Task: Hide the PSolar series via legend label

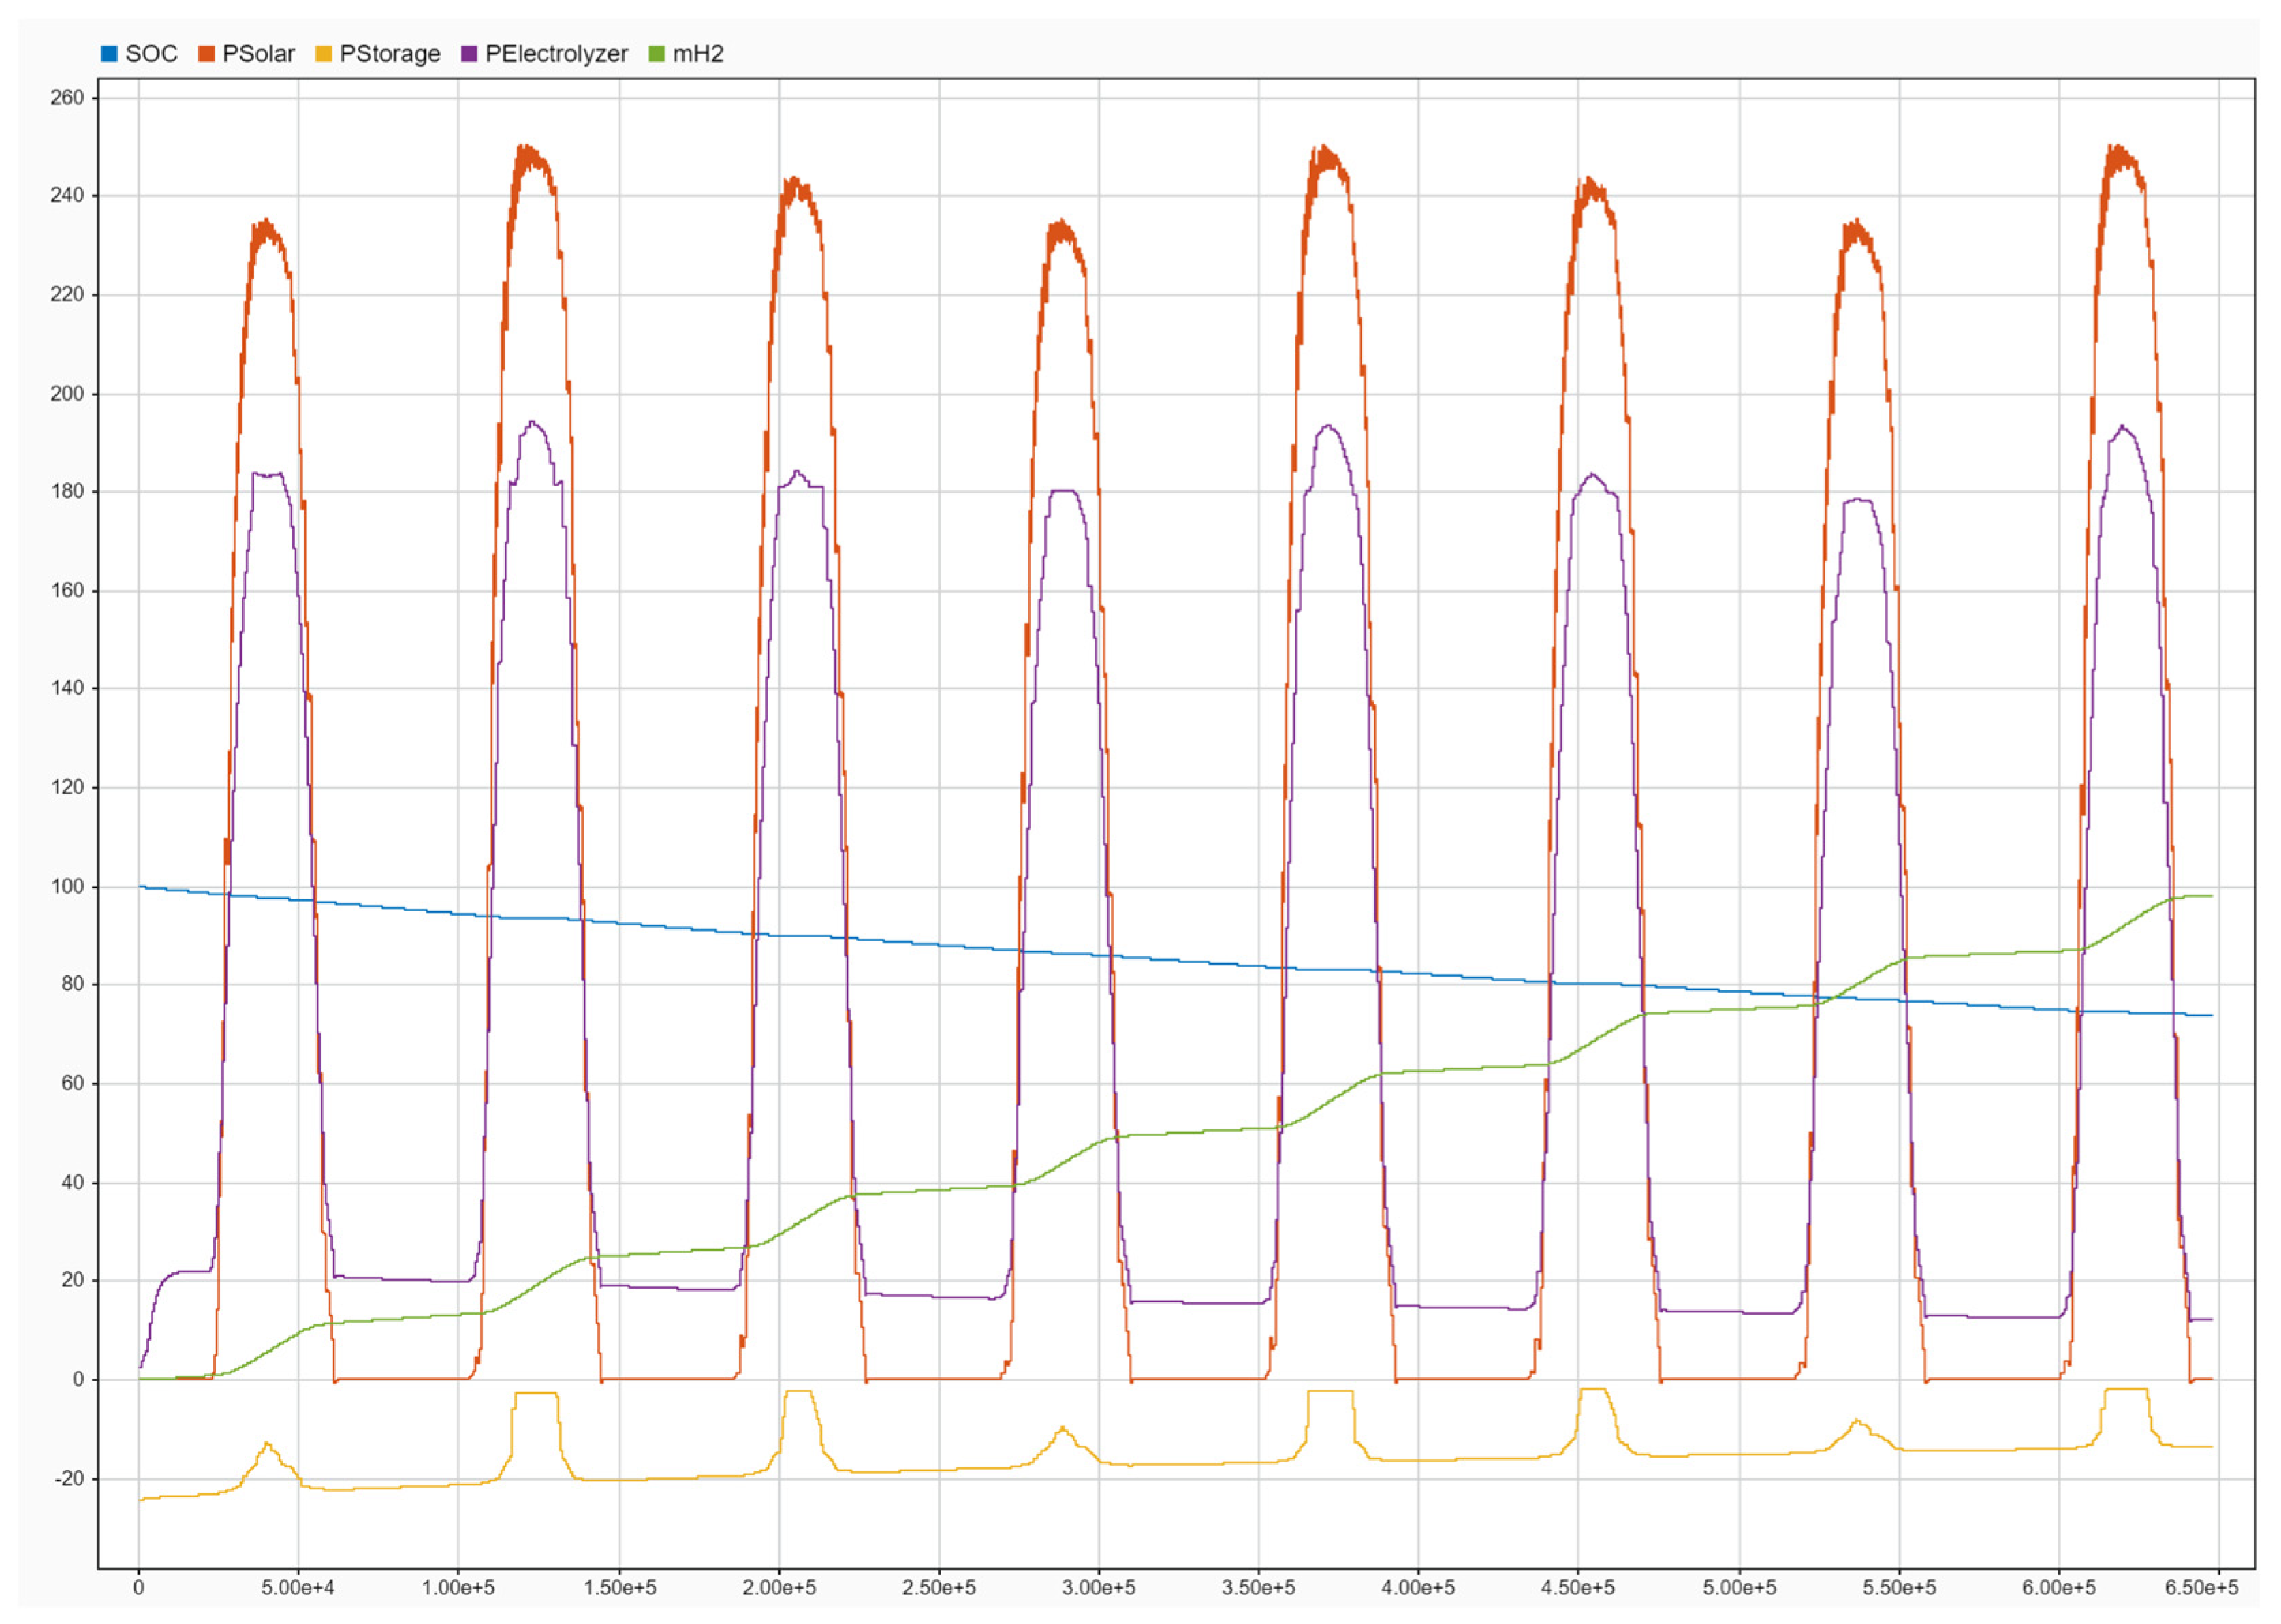Action: 259,54
